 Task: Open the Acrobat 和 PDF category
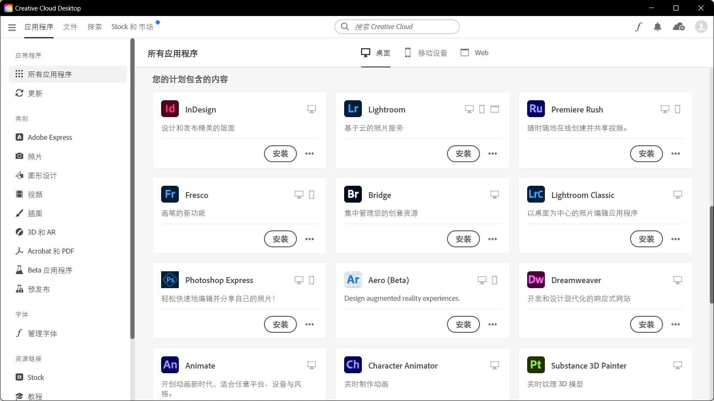(x=67, y=251)
